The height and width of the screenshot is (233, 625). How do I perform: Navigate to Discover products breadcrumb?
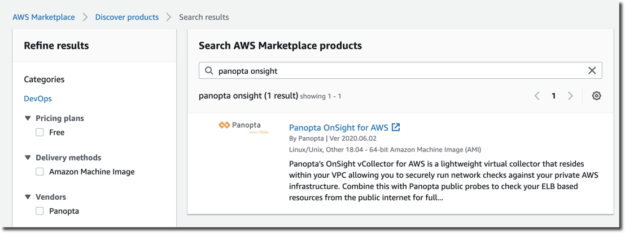(127, 17)
